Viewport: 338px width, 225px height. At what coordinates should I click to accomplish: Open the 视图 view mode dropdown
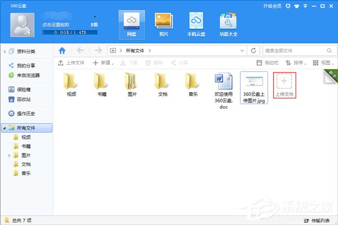pos(323,62)
